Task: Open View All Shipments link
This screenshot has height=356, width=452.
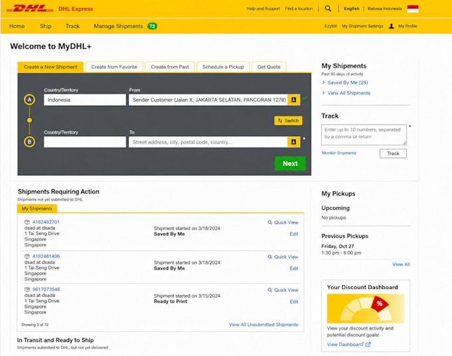Action: click(349, 93)
